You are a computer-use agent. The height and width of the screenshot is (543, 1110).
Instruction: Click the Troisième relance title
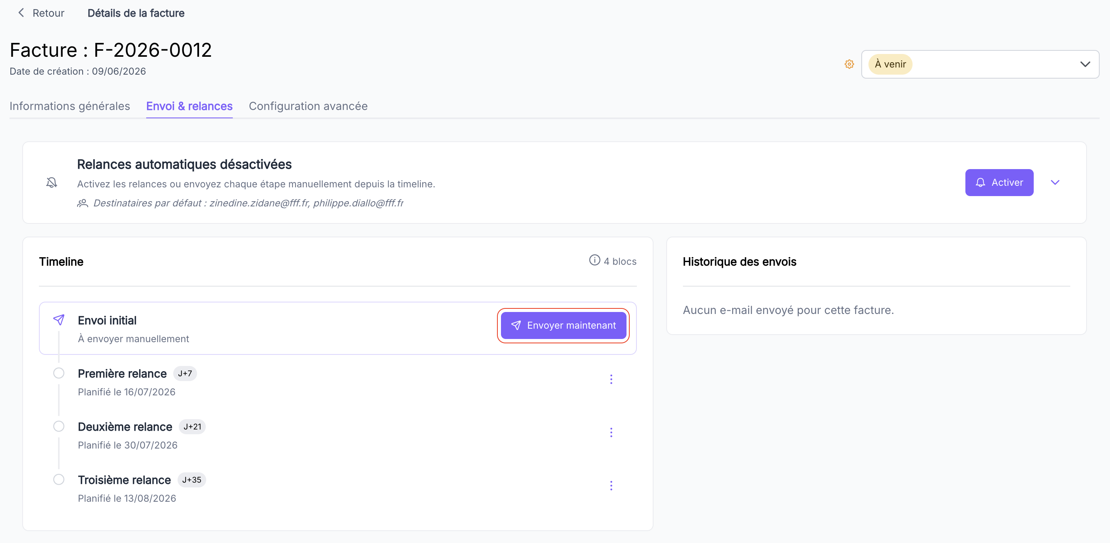(124, 480)
